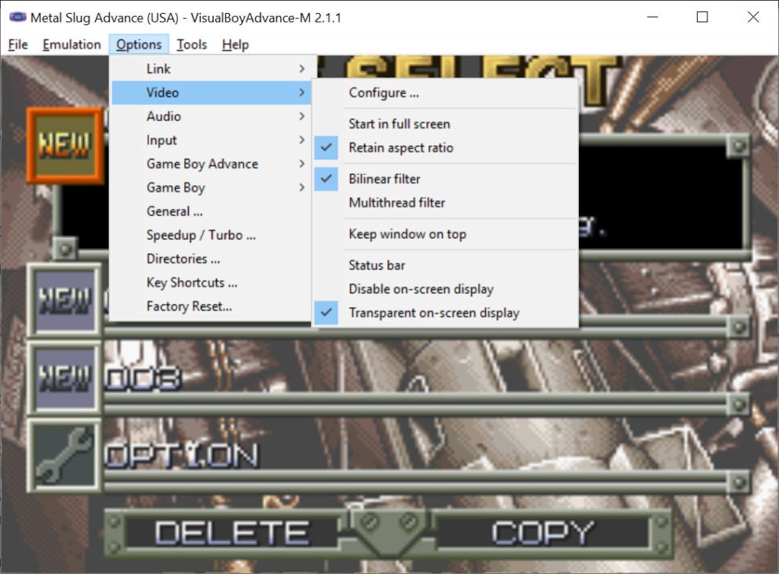
Task: Open the Help menu
Action: 235,45
